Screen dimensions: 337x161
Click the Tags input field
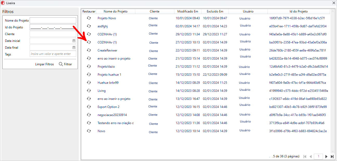pyautogui.click(x=53, y=54)
